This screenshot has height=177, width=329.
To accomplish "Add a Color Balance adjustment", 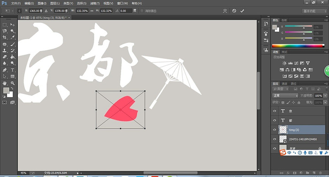I will pyautogui.click(x=287, y=69).
